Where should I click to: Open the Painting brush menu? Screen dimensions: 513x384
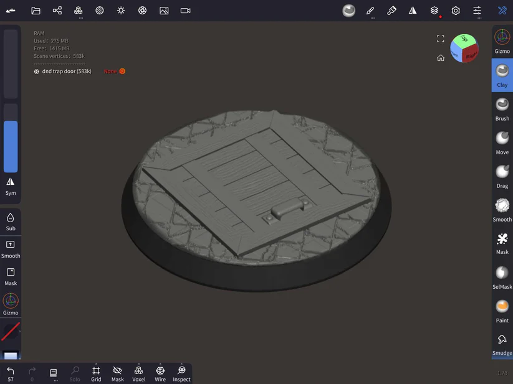point(391,11)
